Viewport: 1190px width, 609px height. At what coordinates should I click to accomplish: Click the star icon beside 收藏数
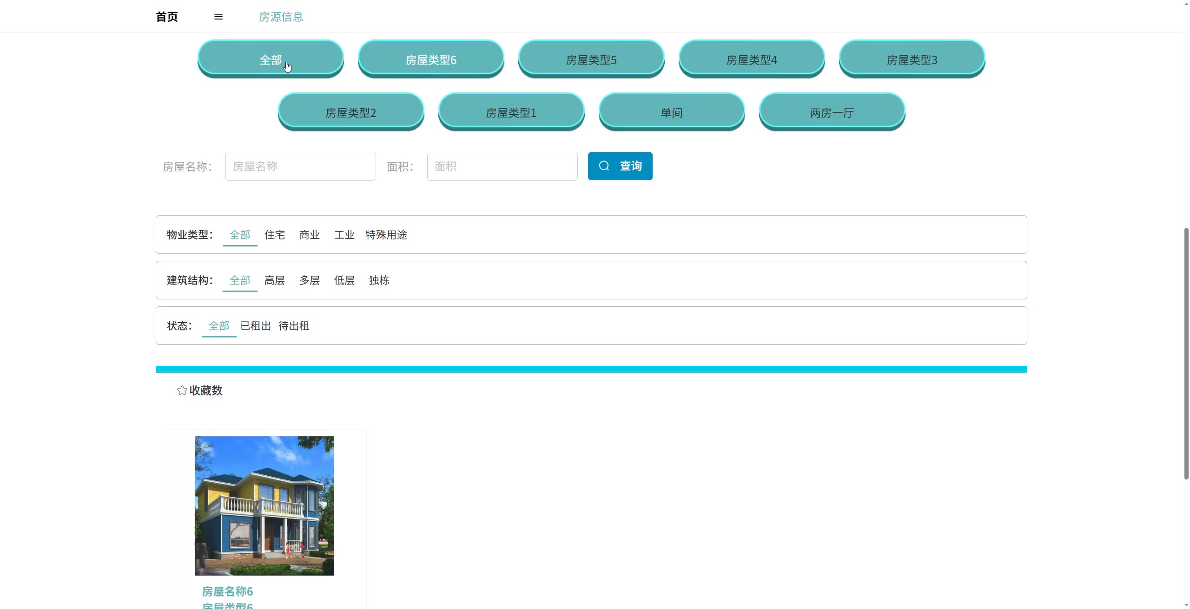point(182,390)
